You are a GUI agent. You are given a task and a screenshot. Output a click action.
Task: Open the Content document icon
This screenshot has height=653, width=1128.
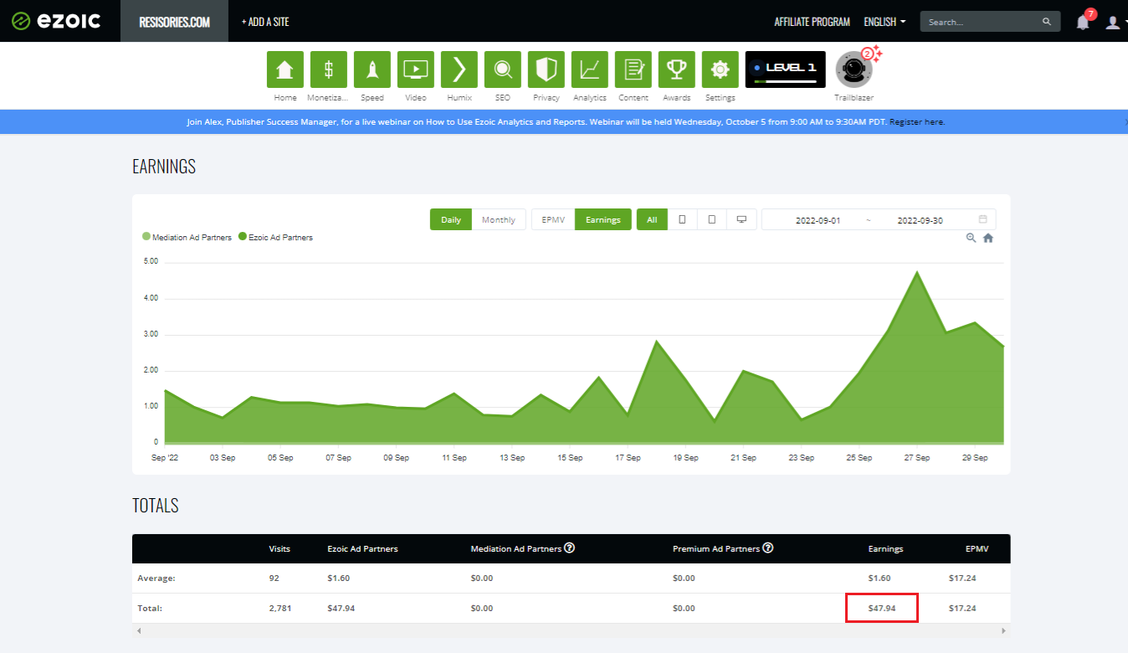(633, 69)
